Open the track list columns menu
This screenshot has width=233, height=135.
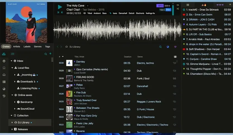coord(175,57)
